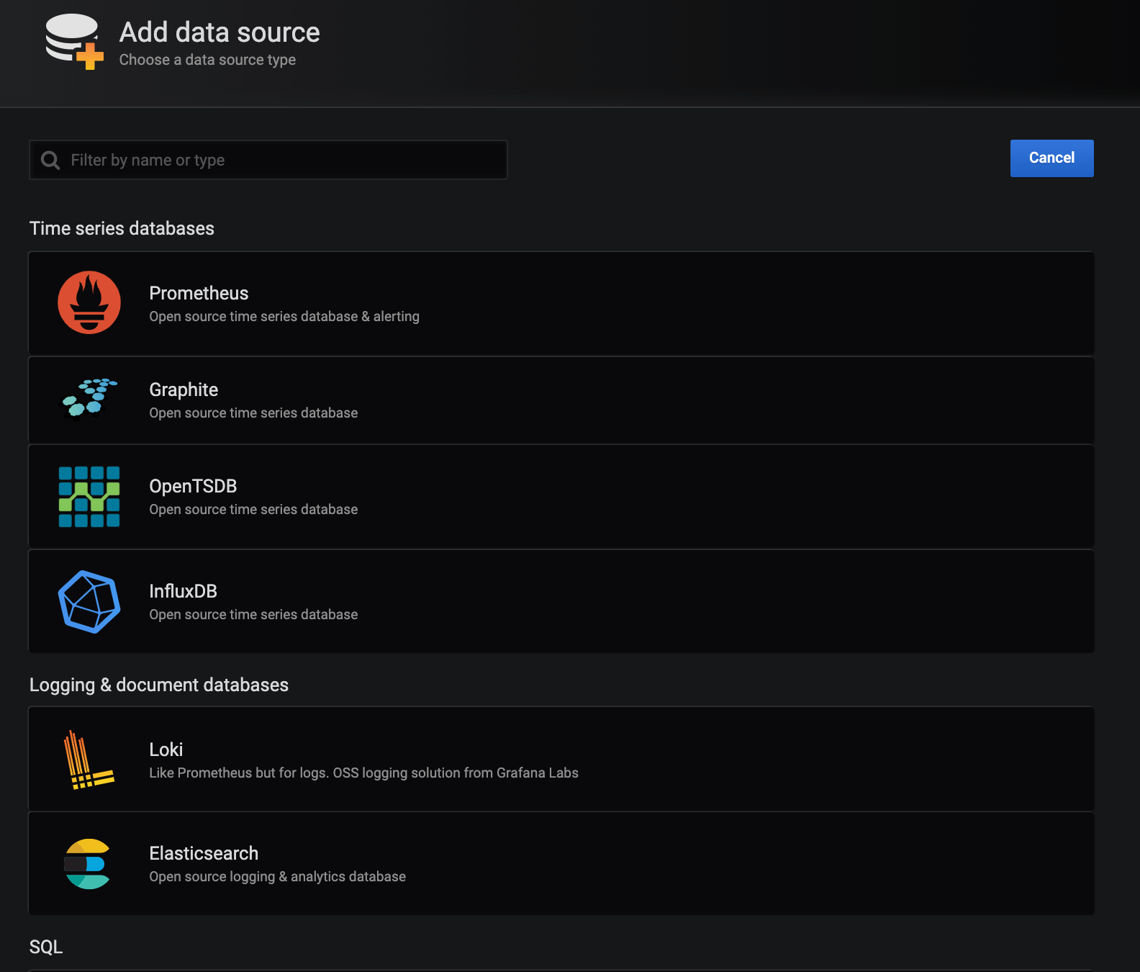Select the Prometheus data source title
1140x972 pixels.
click(199, 293)
